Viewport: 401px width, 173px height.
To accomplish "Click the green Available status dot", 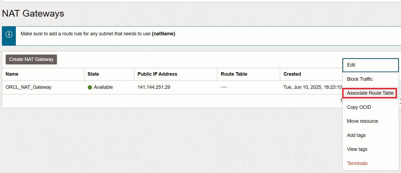I will (90, 87).
